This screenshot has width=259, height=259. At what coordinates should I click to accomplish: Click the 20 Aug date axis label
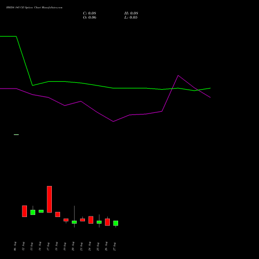(x=73, y=246)
